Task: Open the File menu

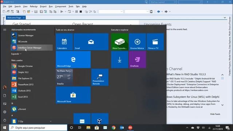Action: tap(5, 7)
